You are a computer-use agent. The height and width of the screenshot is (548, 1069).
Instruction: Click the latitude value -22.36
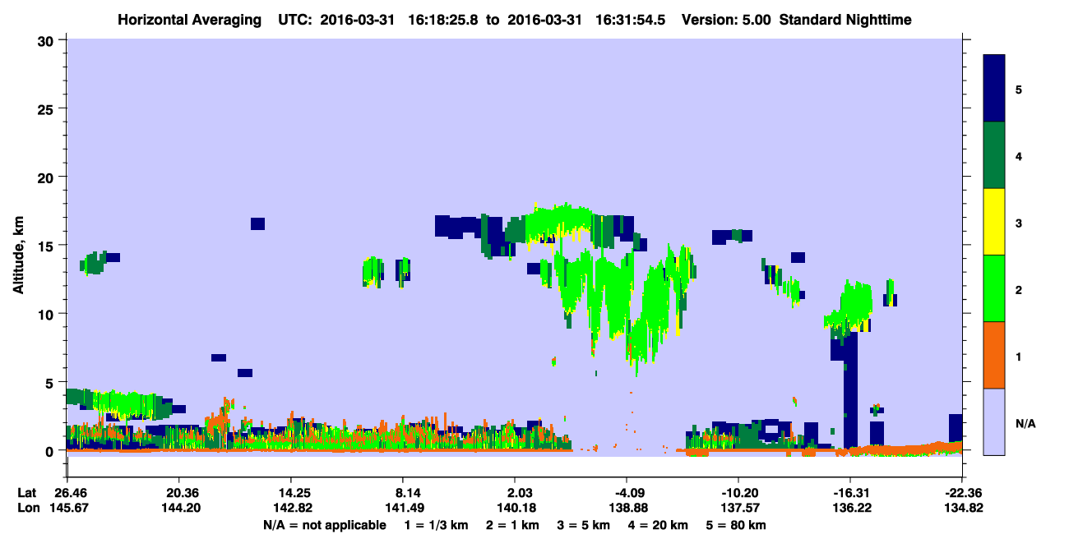point(962,493)
